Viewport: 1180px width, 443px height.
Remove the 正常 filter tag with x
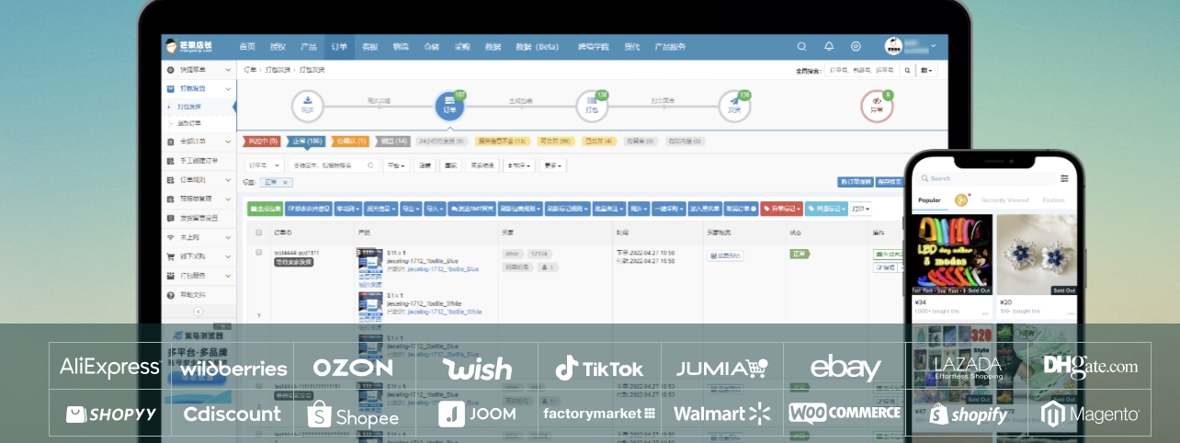point(285,183)
